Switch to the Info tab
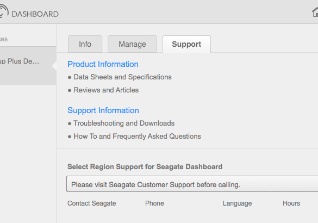Viewport: 318px width, 223px height. (x=85, y=44)
